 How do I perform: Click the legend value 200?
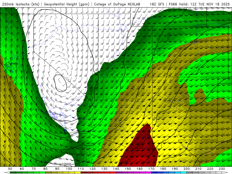[x=186, y=169]
